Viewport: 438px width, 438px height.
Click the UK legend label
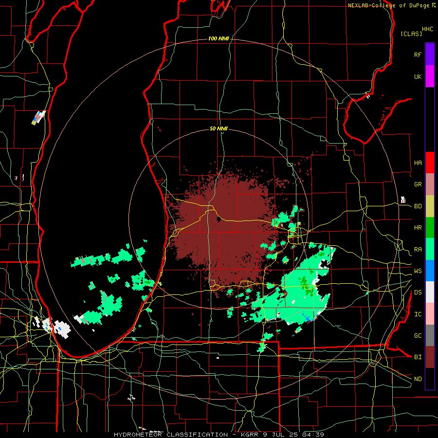point(418,76)
